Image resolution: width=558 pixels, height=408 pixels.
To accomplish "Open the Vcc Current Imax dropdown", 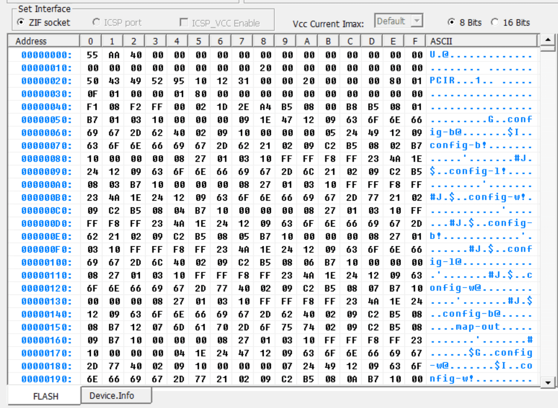I will (x=417, y=21).
